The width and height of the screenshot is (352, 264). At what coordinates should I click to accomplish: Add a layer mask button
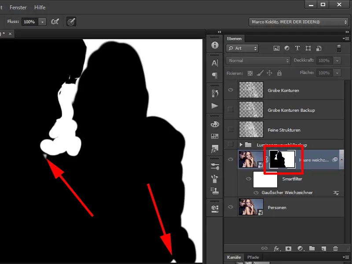(x=288, y=249)
